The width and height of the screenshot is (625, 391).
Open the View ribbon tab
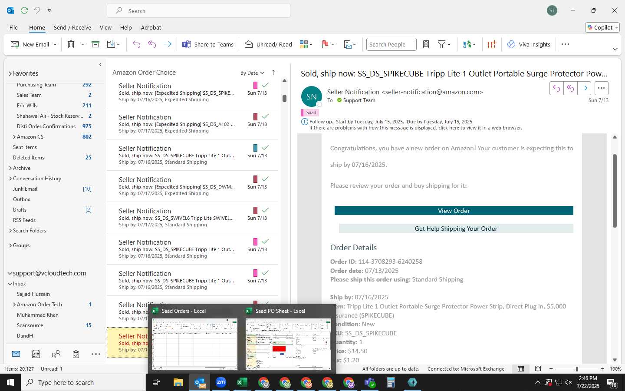[105, 27]
